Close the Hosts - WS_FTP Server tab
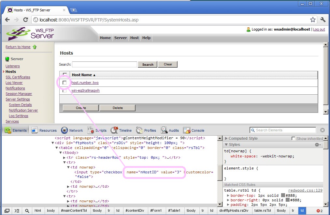 (x=64, y=10)
